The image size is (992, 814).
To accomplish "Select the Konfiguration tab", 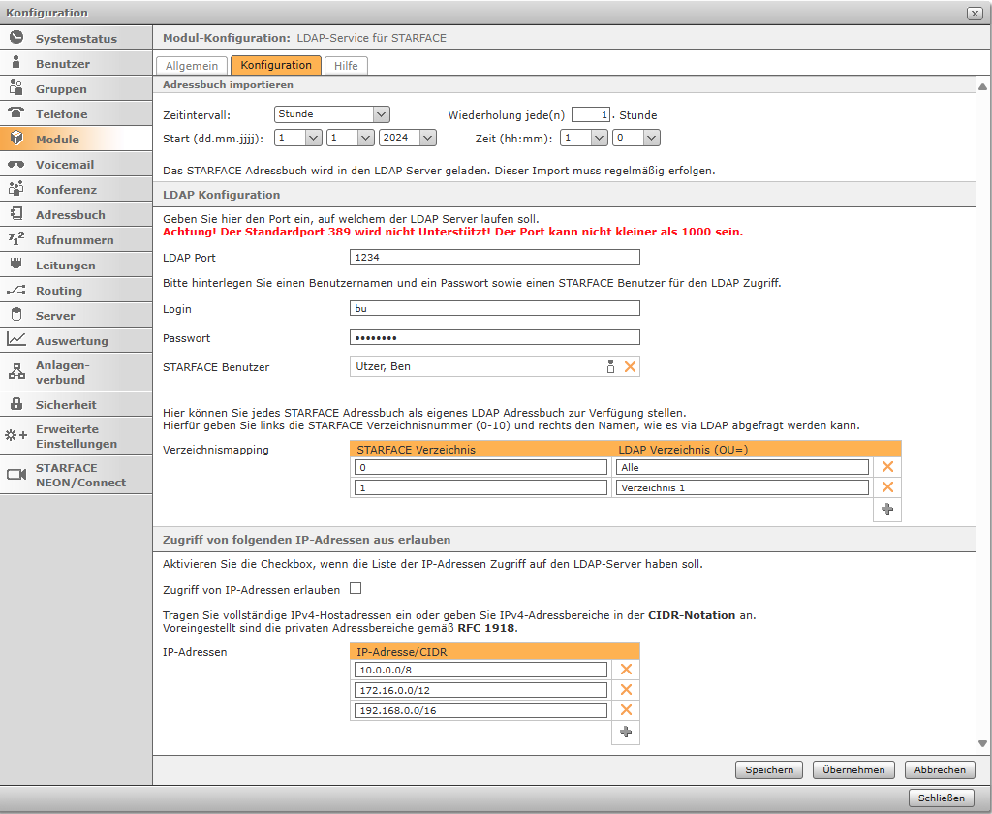I will click(x=276, y=65).
